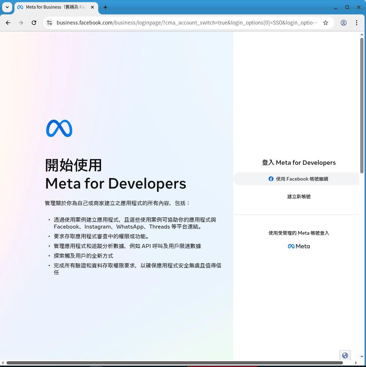Select the Meta for Business tab
The width and height of the screenshot is (366, 367).
click(x=56, y=7)
